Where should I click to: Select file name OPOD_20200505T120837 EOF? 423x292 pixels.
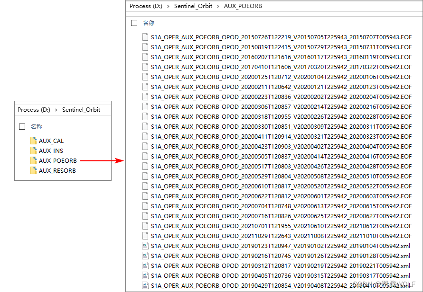(282, 157)
